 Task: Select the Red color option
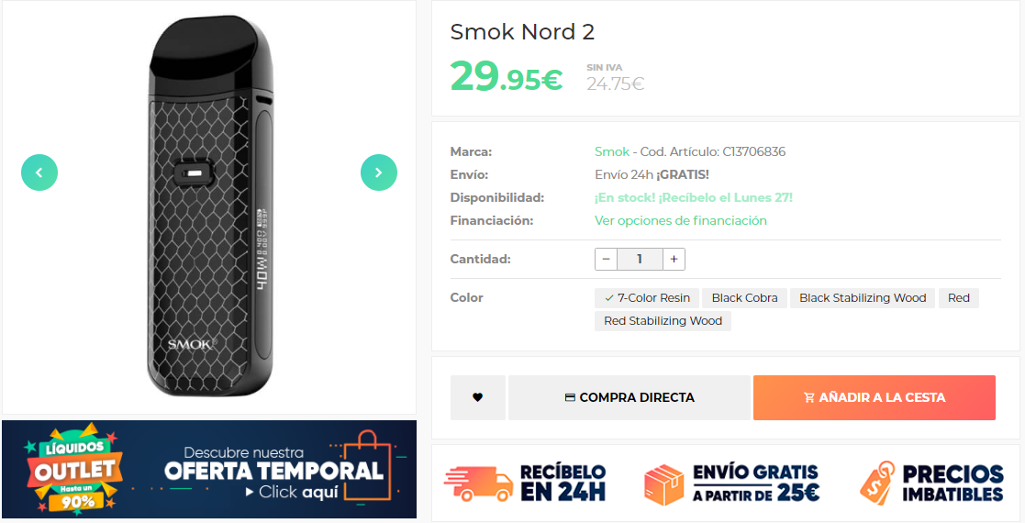959,298
